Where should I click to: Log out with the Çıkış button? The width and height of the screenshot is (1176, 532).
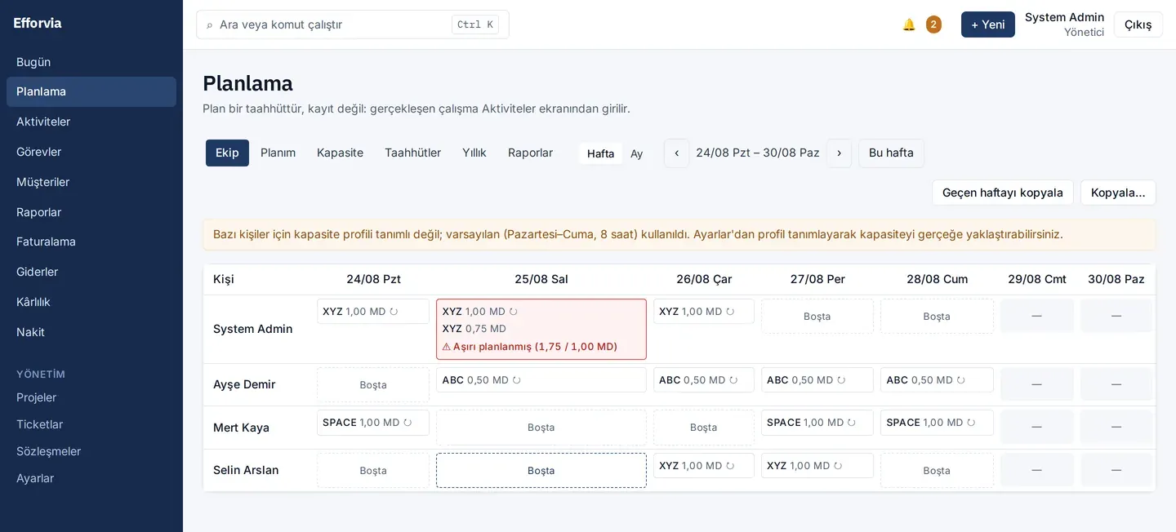coord(1138,24)
